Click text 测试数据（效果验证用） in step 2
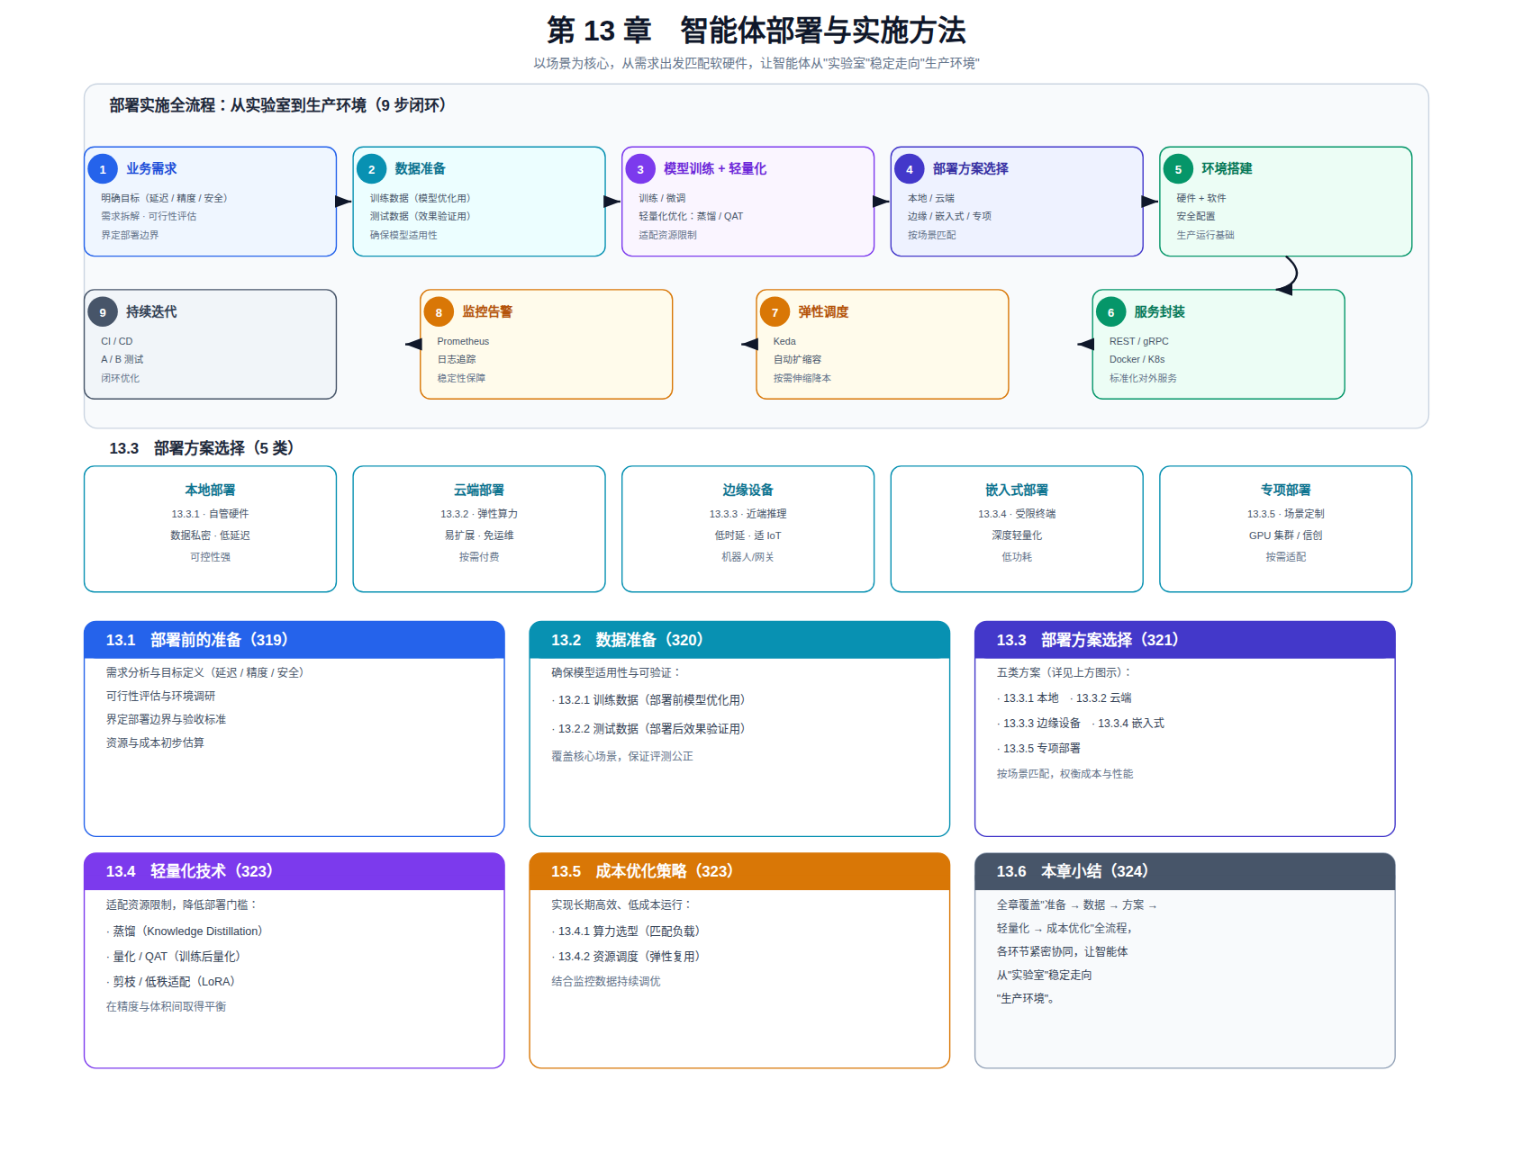The image size is (1513, 1170). [420, 216]
